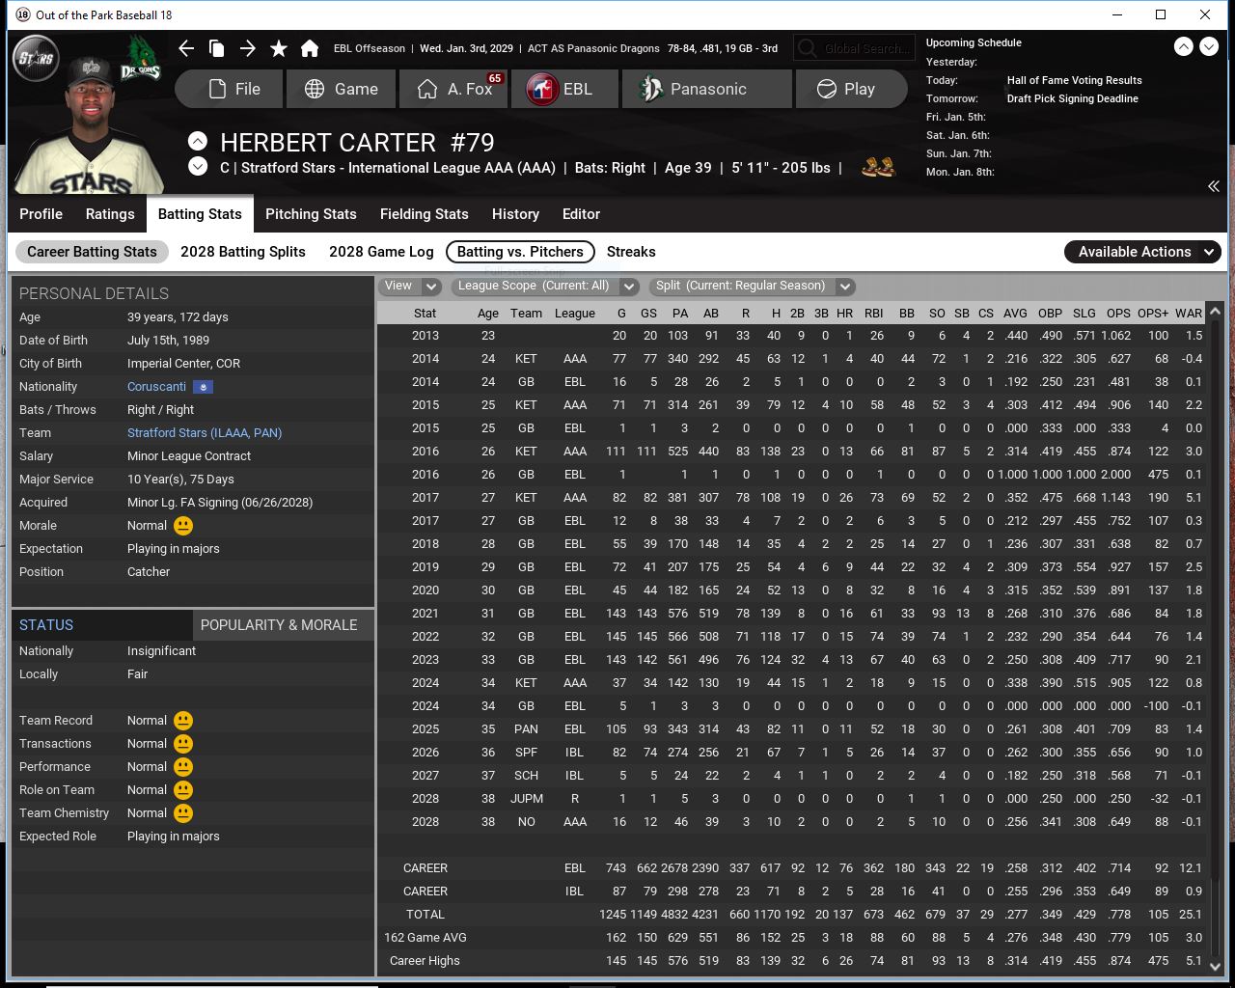This screenshot has height=988, width=1235.
Task: Switch to the Fielding Stats tab
Action: click(x=425, y=214)
